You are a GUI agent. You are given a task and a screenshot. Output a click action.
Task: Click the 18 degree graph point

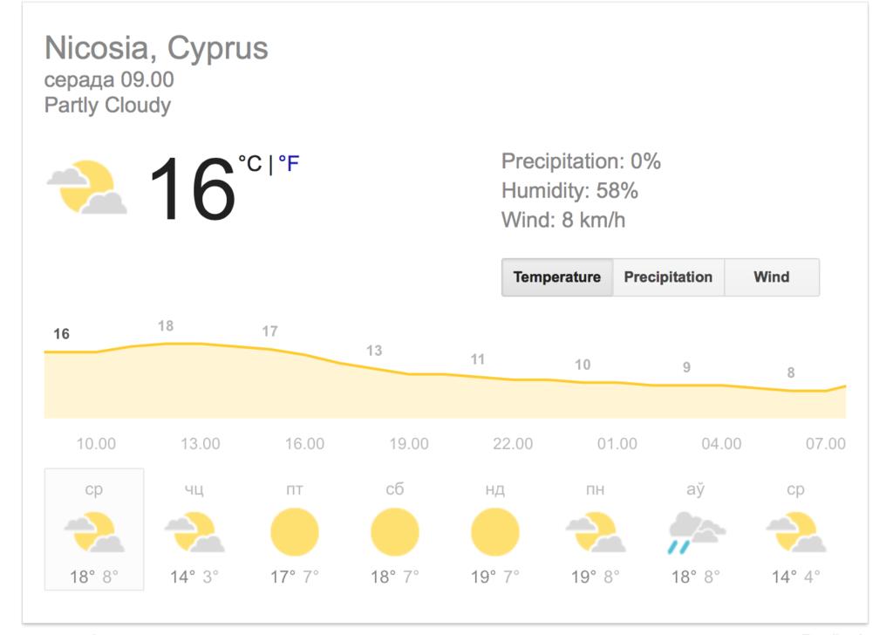(166, 326)
